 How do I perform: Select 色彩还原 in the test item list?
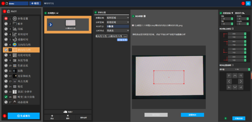pos(22,65)
